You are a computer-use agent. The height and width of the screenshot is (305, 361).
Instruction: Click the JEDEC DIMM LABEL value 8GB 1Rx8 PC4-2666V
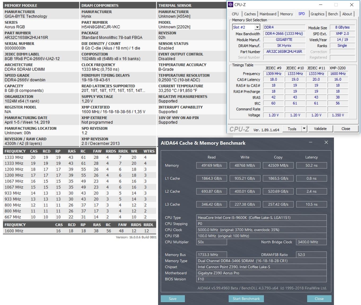[x=32, y=59]
